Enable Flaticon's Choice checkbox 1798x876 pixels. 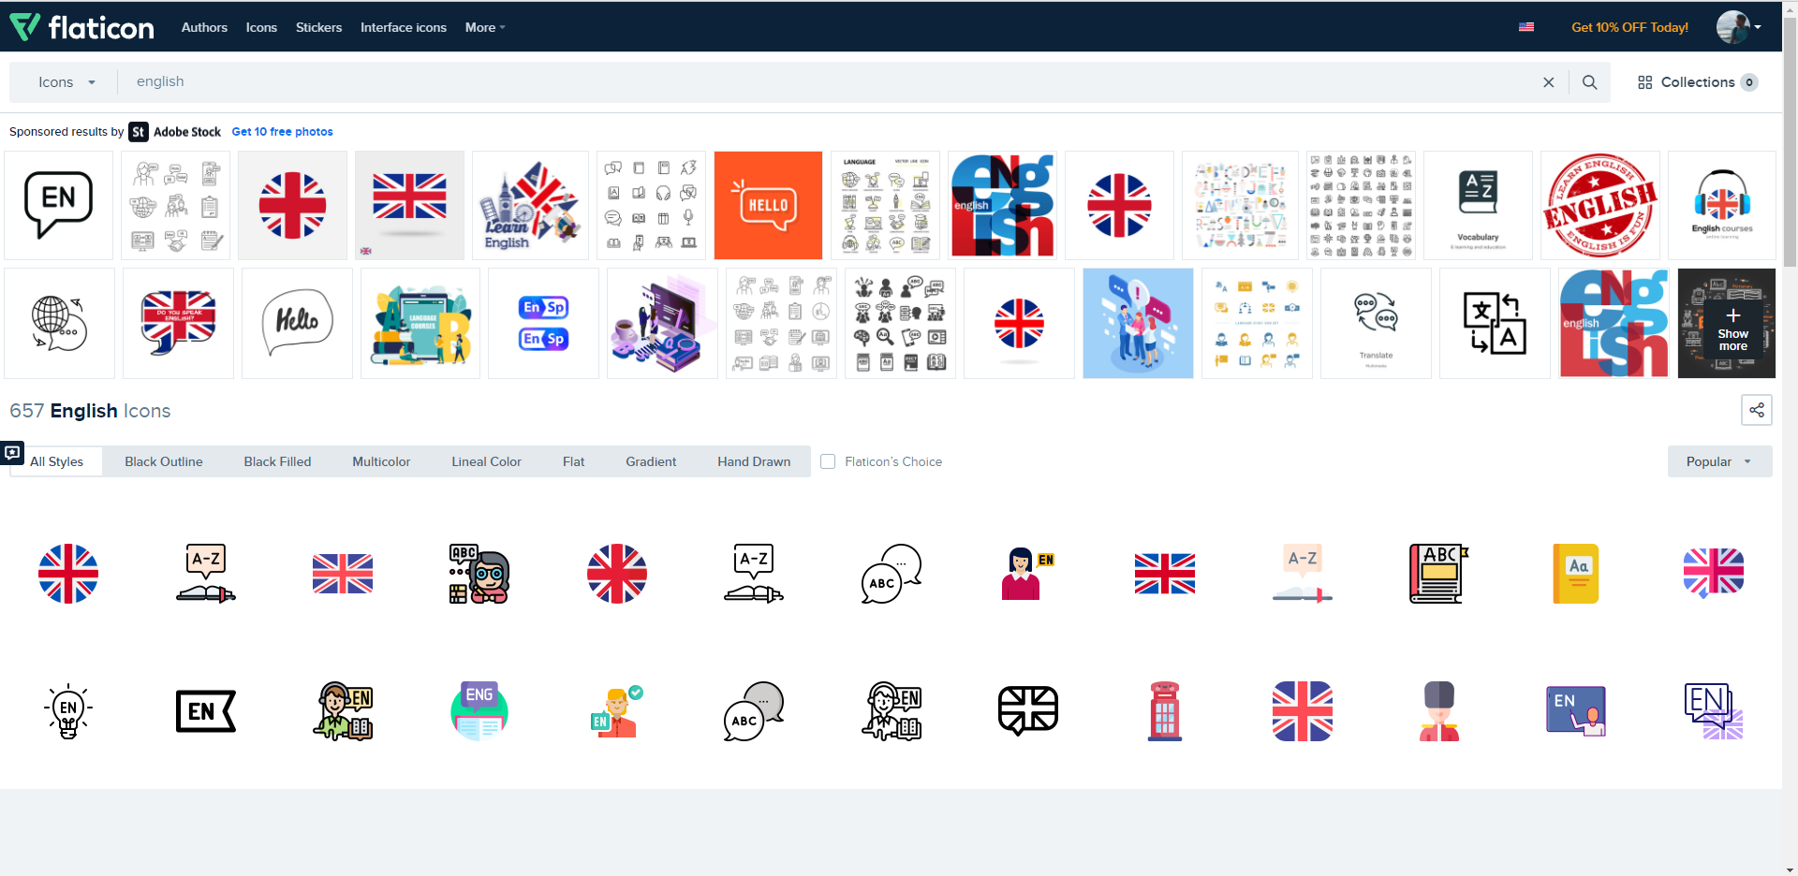click(x=828, y=461)
